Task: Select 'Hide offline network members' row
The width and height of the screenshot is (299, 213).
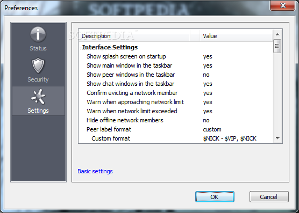Action: pos(175,120)
